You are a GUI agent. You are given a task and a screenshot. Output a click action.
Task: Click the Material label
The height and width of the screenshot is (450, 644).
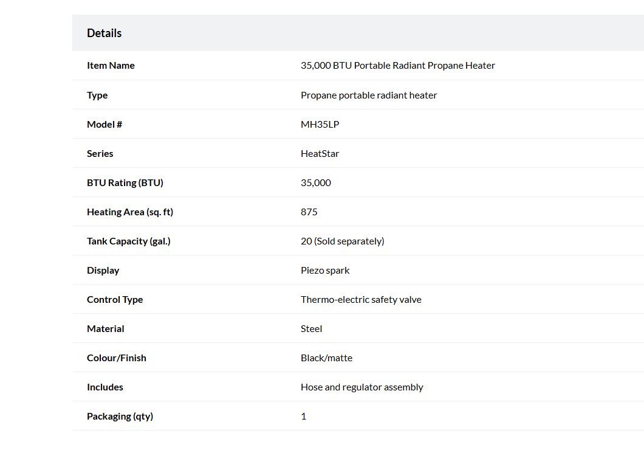click(x=106, y=328)
